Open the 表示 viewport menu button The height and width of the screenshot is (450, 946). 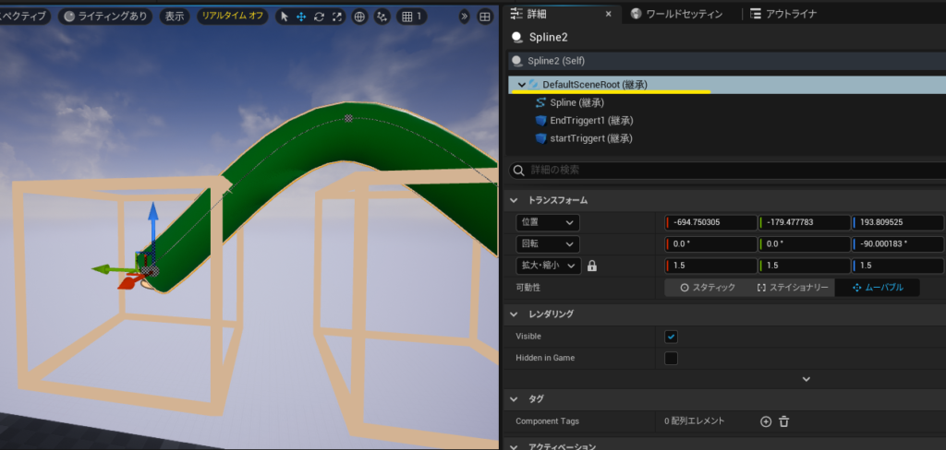point(173,17)
